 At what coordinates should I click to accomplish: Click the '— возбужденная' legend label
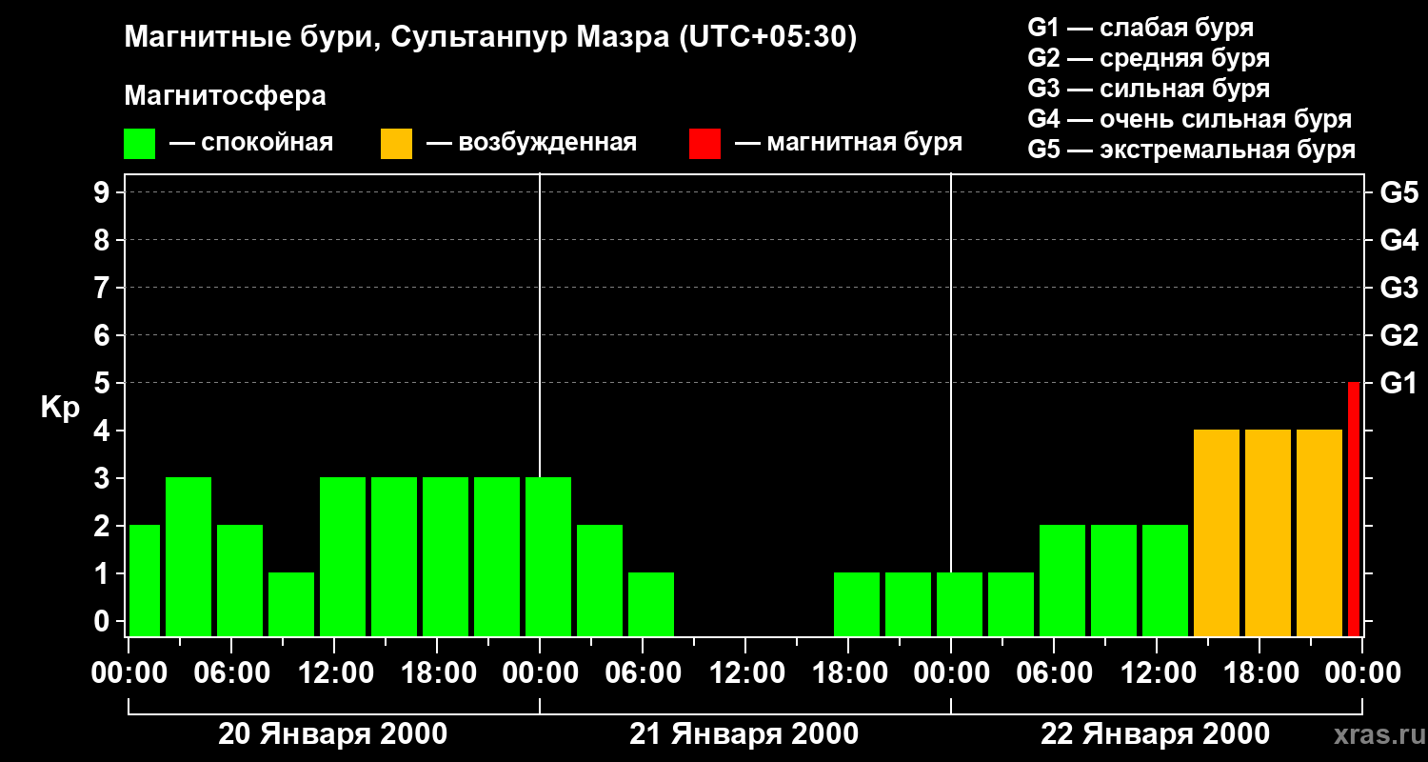pyautogui.click(x=531, y=144)
